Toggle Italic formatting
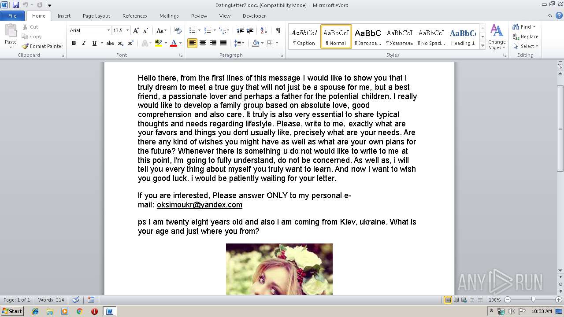Viewport: 564px width, 317px height. coord(84,43)
